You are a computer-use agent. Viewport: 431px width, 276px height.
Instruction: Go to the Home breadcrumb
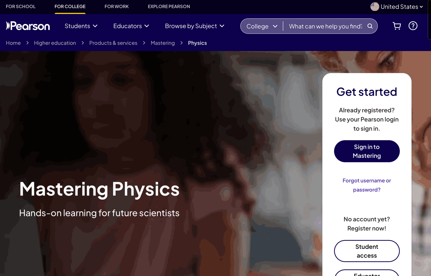click(x=13, y=43)
